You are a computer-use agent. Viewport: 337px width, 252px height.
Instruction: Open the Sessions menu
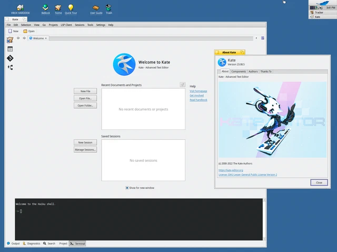80,25
